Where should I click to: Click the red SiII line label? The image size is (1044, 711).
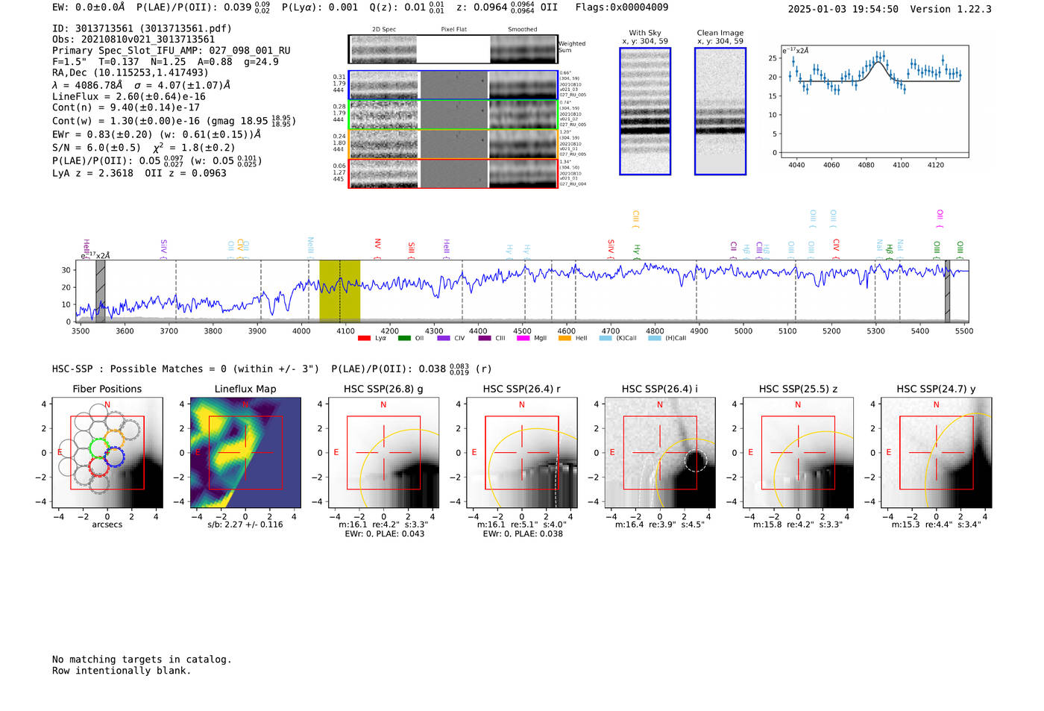(x=411, y=250)
